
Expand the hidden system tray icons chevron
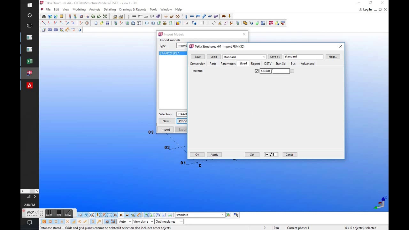35,197
